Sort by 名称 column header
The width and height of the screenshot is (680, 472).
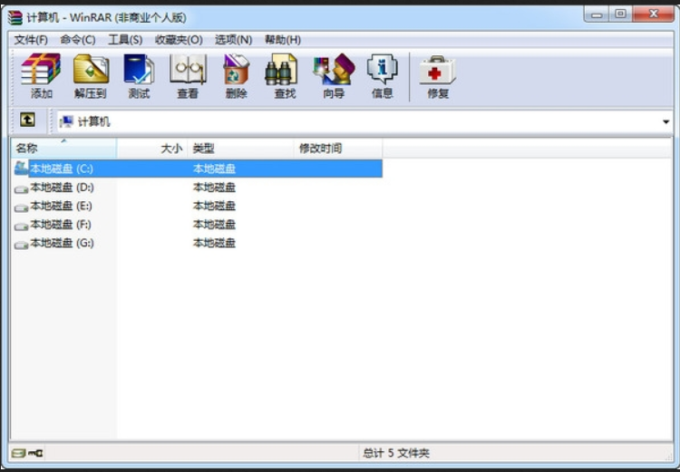tap(63, 149)
